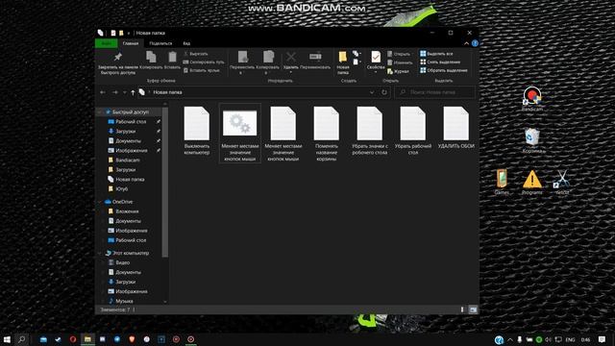Click Скопировать путь command

[x=204, y=62]
